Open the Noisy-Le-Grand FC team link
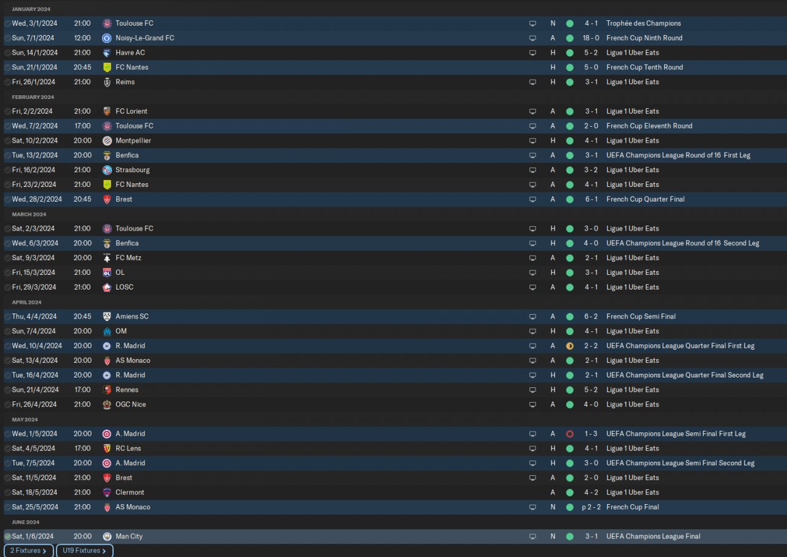This screenshot has height=557, width=787. click(144, 38)
